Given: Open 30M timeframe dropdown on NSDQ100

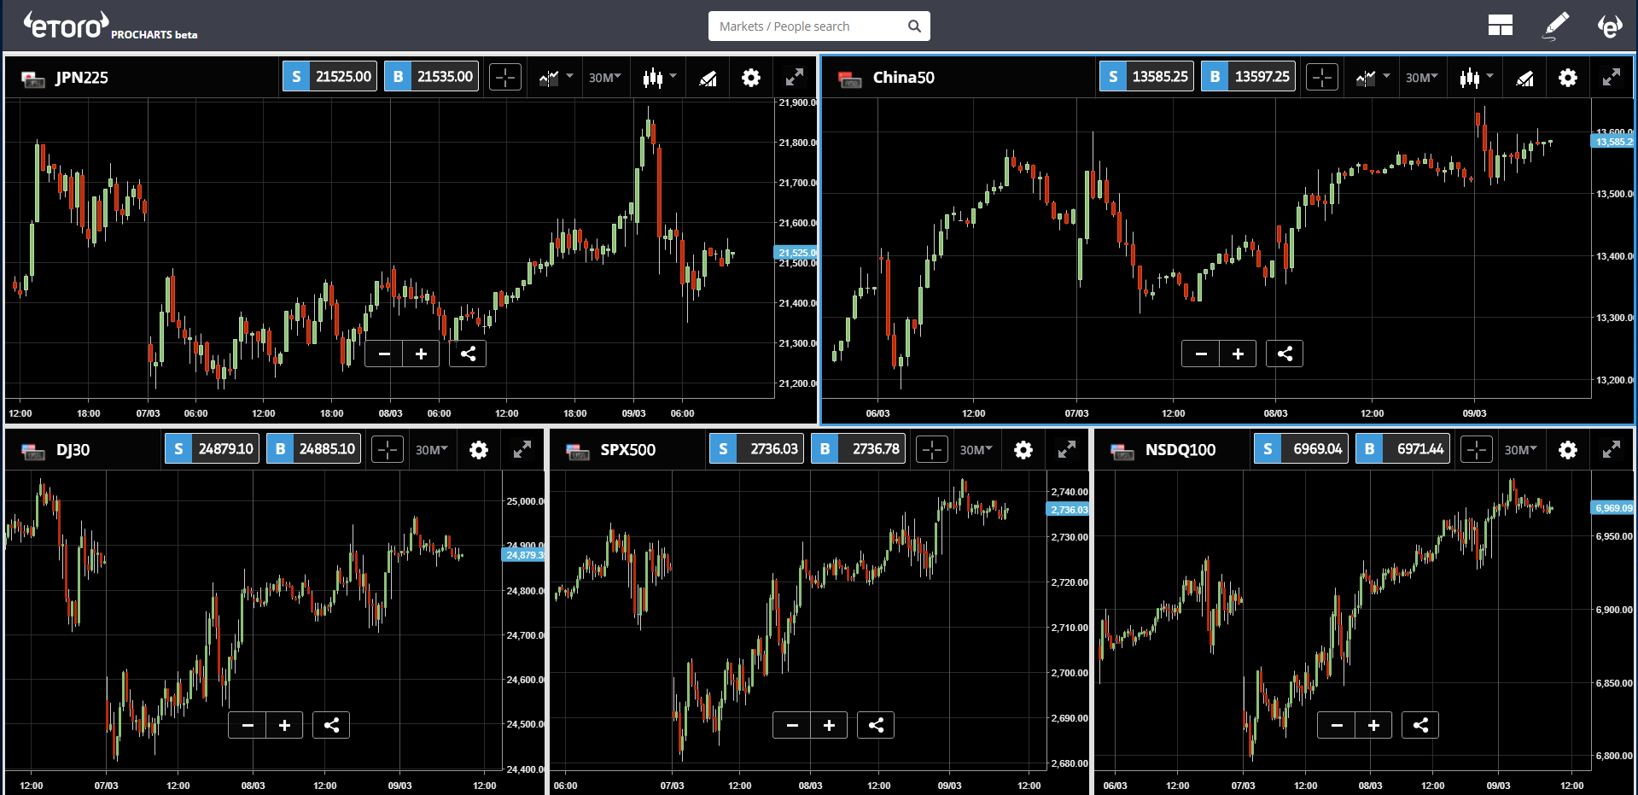Looking at the screenshot, I should pyautogui.click(x=1521, y=450).
